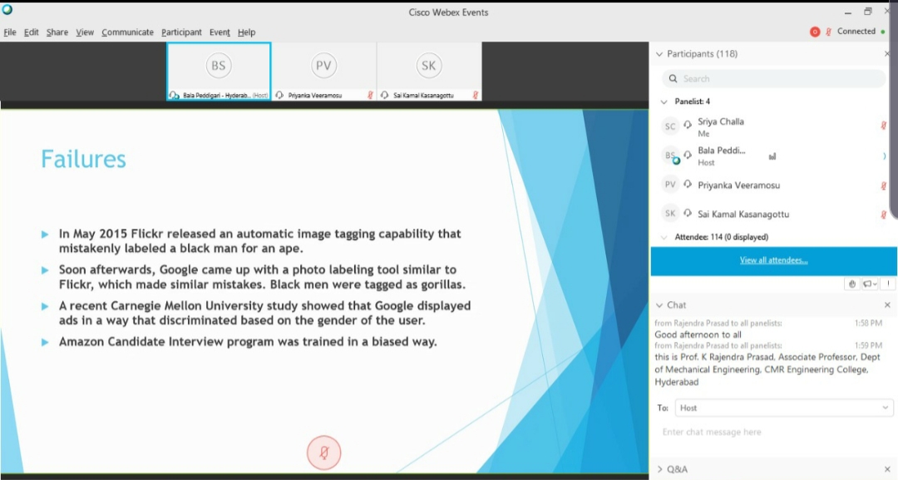The width and height of the screenshot is (898, 480).
Task: Click Sriya Challa's muted microphone icon
Action: [x=883, y=126]
